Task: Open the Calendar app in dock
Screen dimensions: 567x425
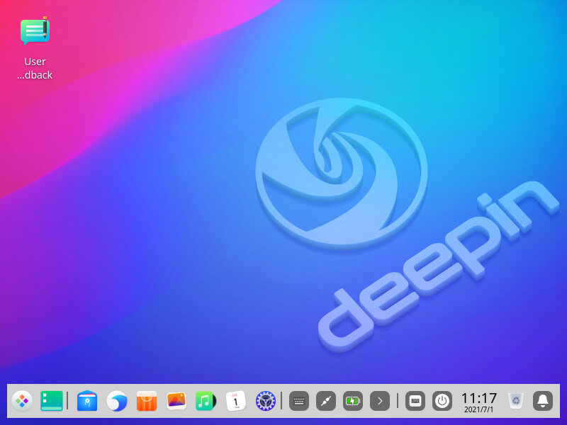Action: 235,401
